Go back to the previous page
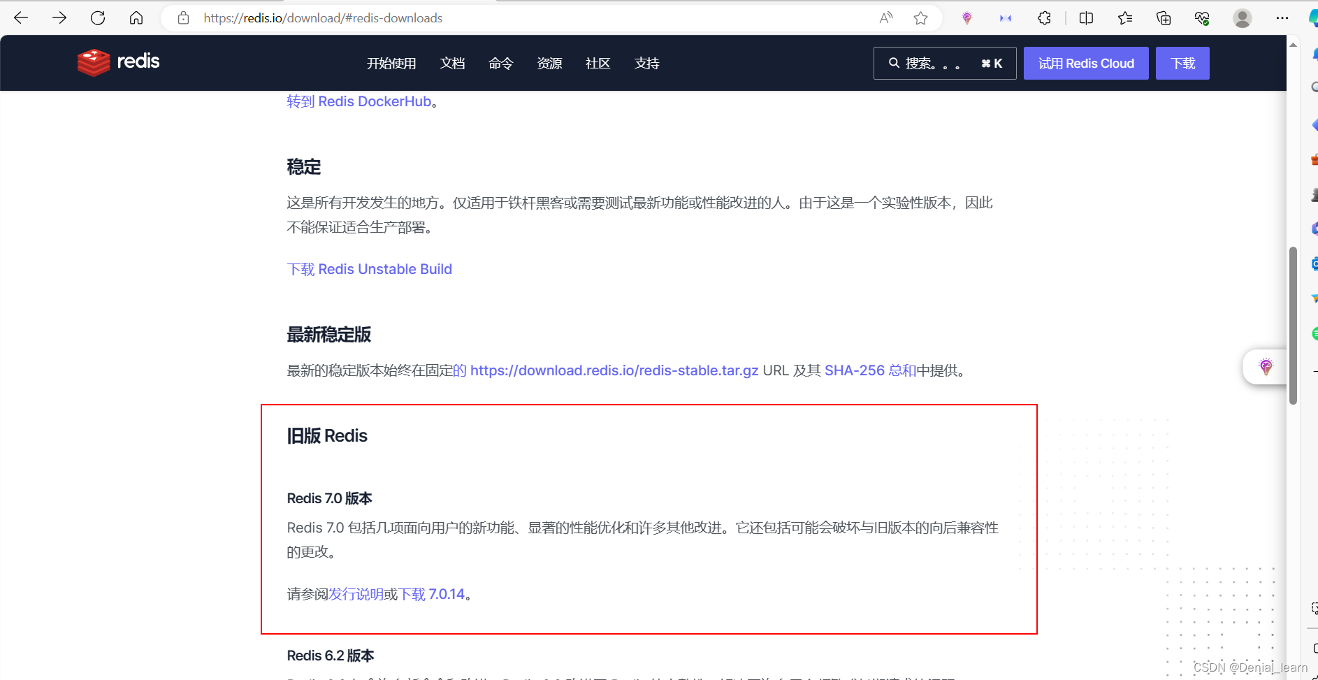 (21, 18)
